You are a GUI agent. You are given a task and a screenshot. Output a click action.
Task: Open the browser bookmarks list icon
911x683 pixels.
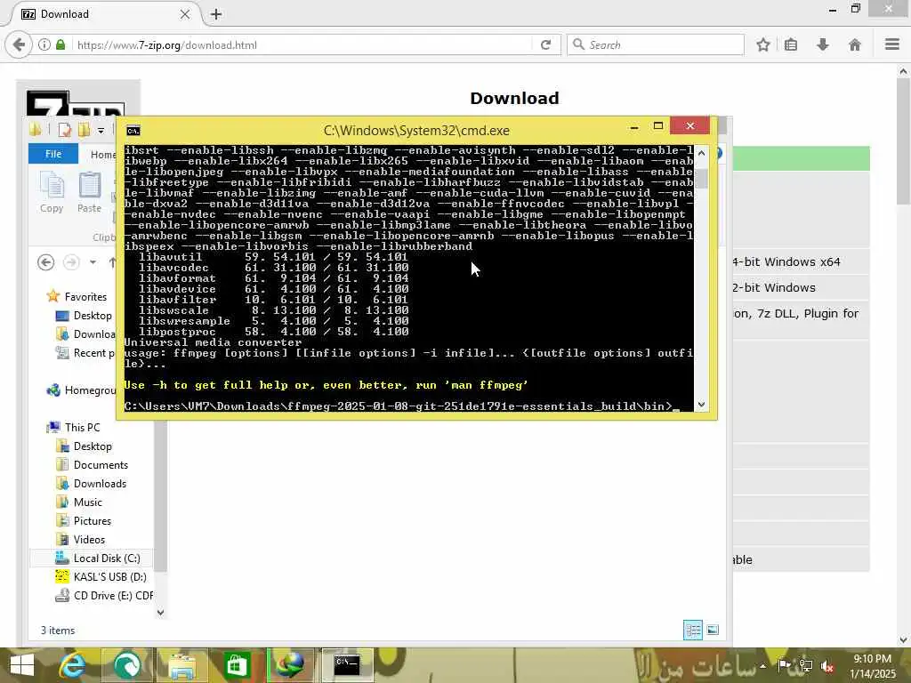click(791, 44)
